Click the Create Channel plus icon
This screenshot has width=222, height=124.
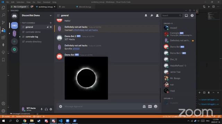[x=51, y=23]
